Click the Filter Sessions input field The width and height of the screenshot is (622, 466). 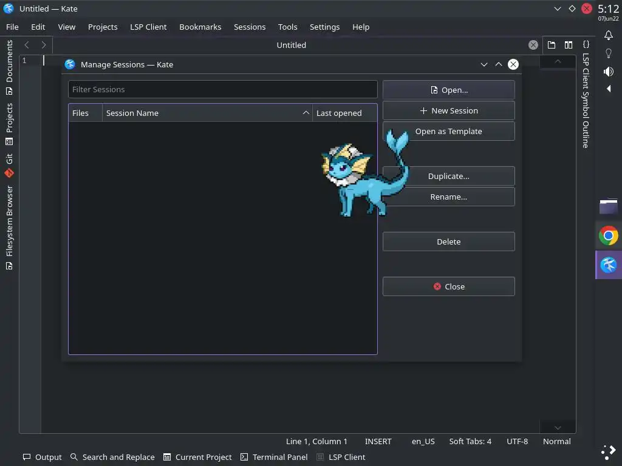(x=222, y=90)
